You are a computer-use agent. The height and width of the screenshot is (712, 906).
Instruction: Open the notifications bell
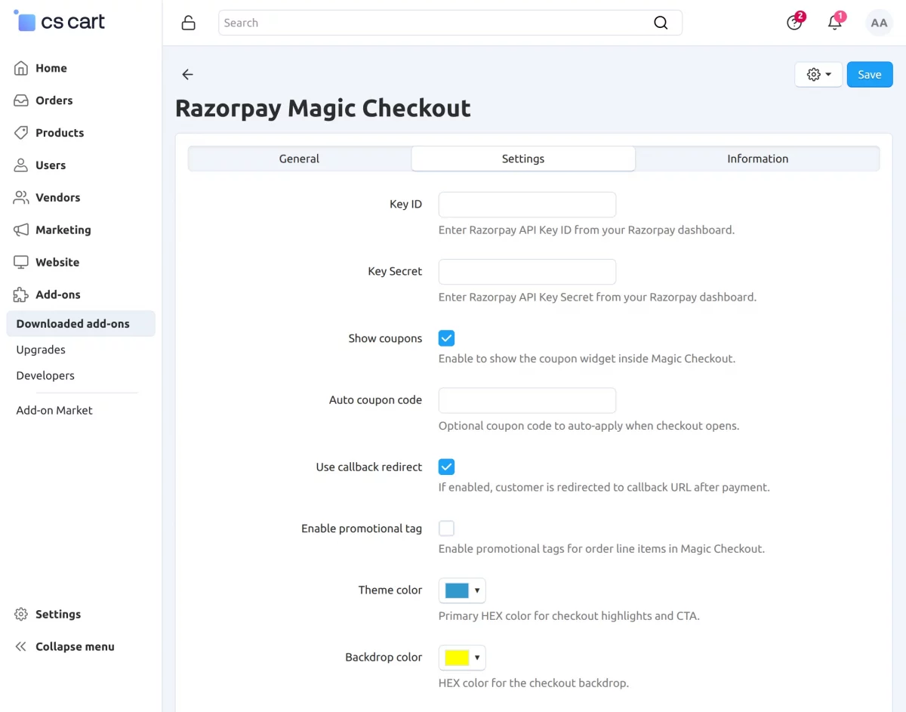click(x=835, y=22)
